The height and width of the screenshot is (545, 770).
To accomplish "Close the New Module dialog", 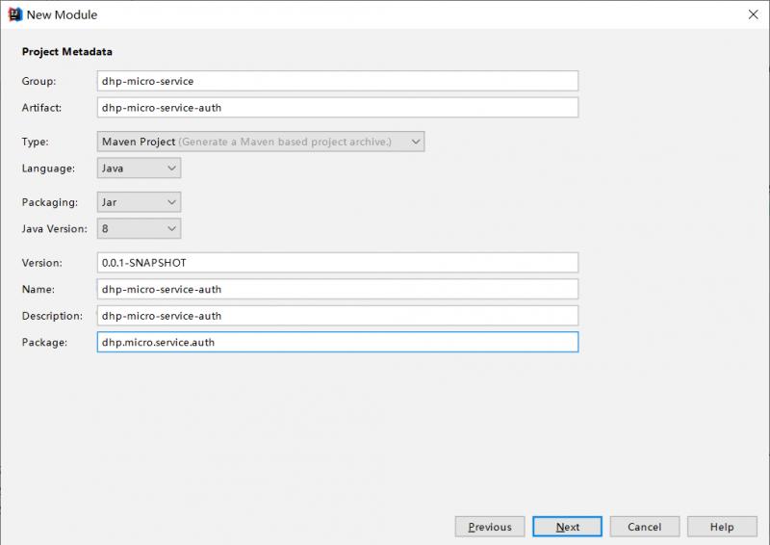I will (x=751, y=14).
